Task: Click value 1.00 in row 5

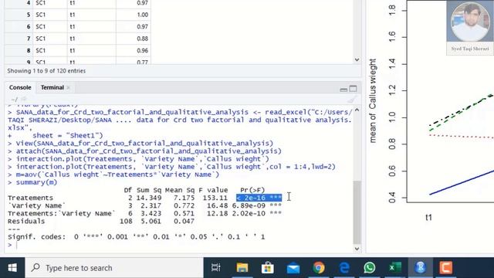Action: [x=142, y=15]
